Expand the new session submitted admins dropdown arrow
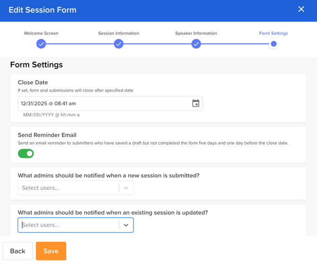The width and height of the screenshot is (317, 265). 126,188
